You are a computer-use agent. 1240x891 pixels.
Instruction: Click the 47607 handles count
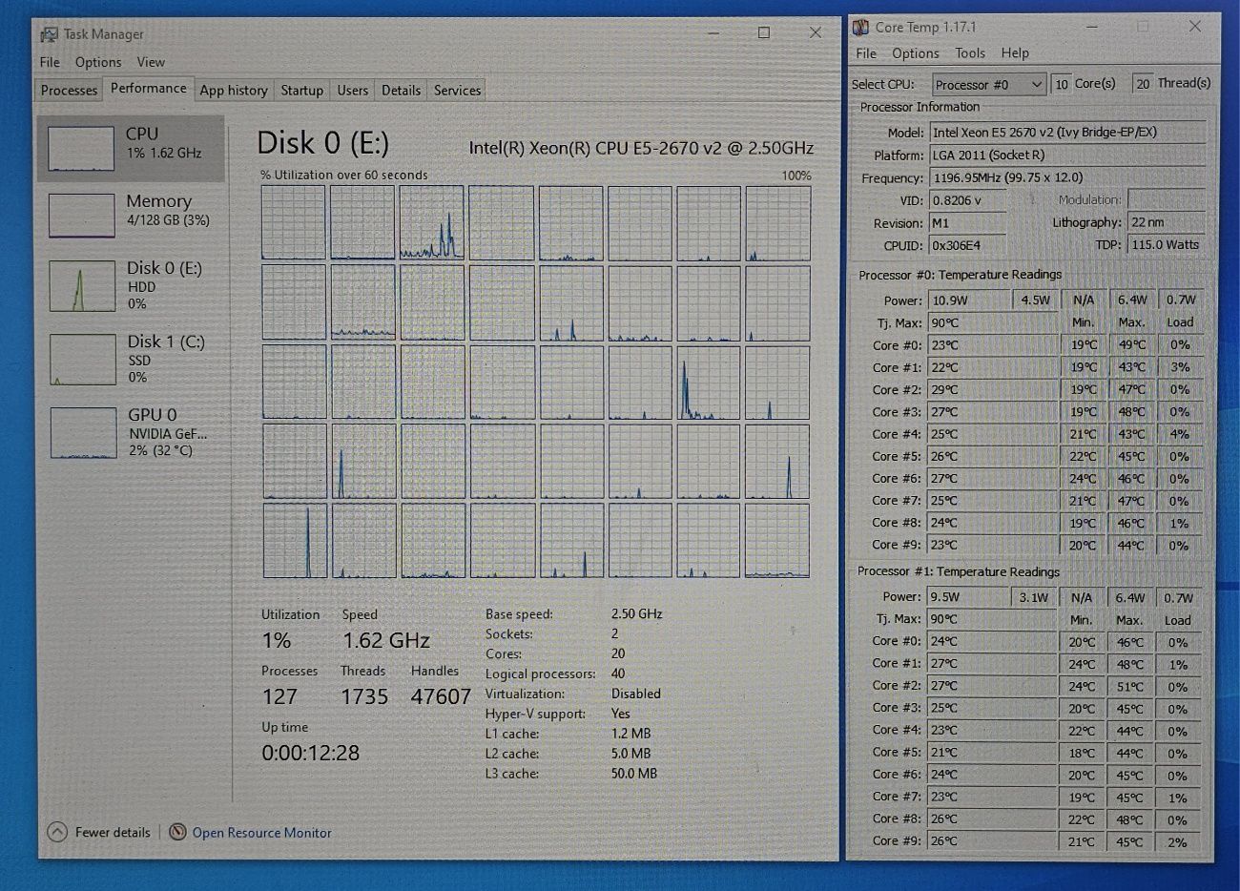coord(441,697)
